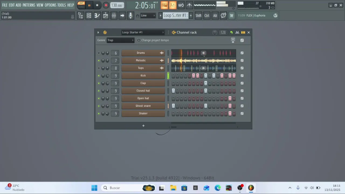Click the orange Loop Starter logo icon
The width and height of the screenshot is (345, 194).
pos(105,32)
